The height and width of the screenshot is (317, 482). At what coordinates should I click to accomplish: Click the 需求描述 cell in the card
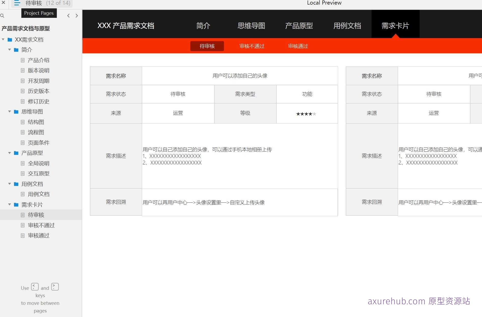point(116,156)
